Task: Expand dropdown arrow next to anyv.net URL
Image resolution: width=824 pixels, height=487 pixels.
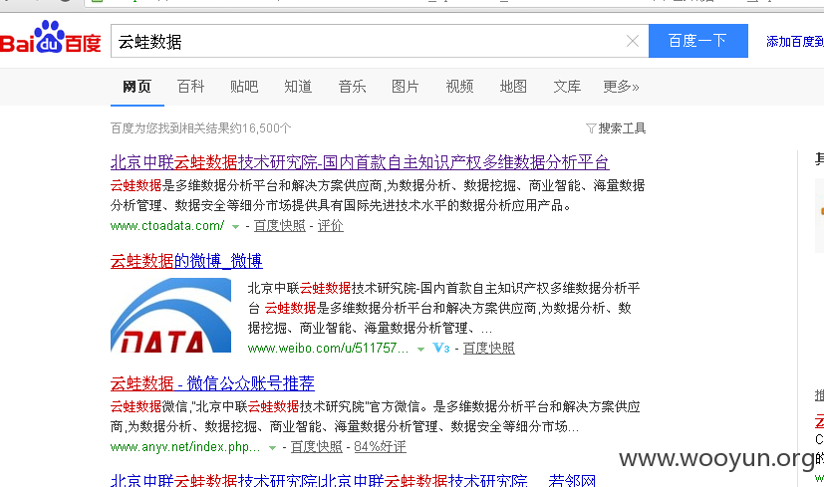Action: (x=272, y=448)
